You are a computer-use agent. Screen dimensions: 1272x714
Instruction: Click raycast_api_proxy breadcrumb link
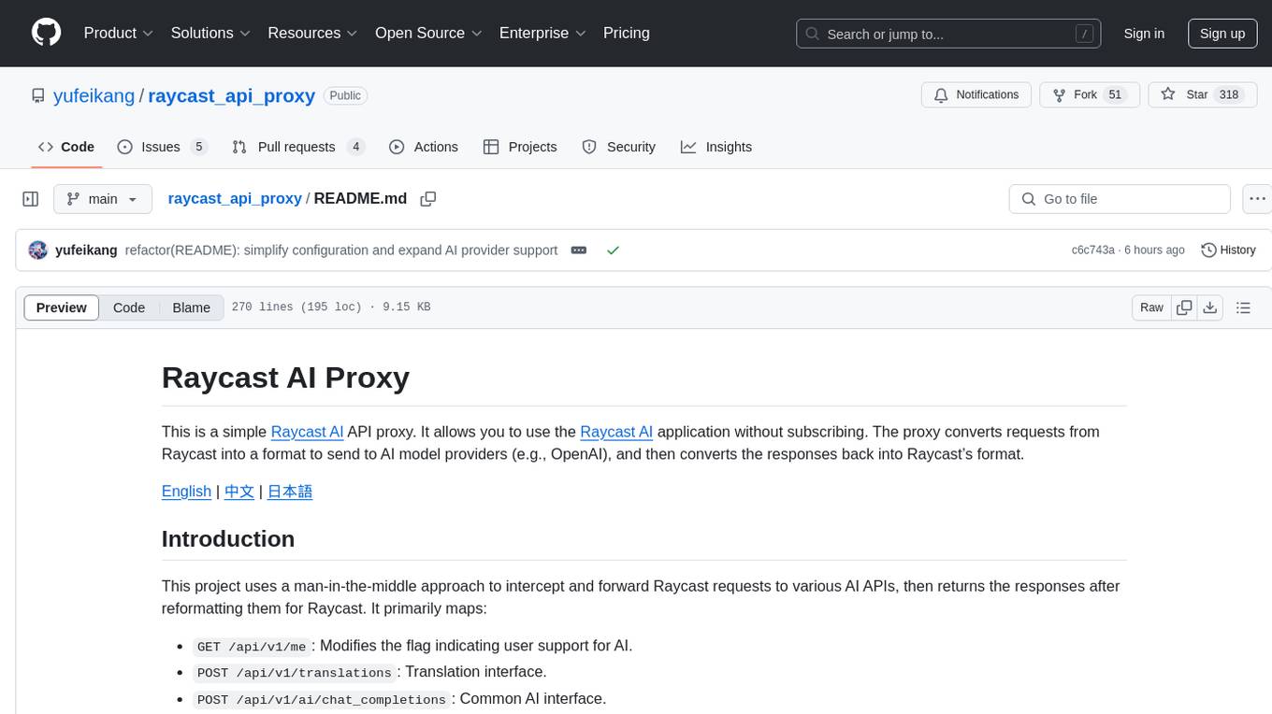235,198
